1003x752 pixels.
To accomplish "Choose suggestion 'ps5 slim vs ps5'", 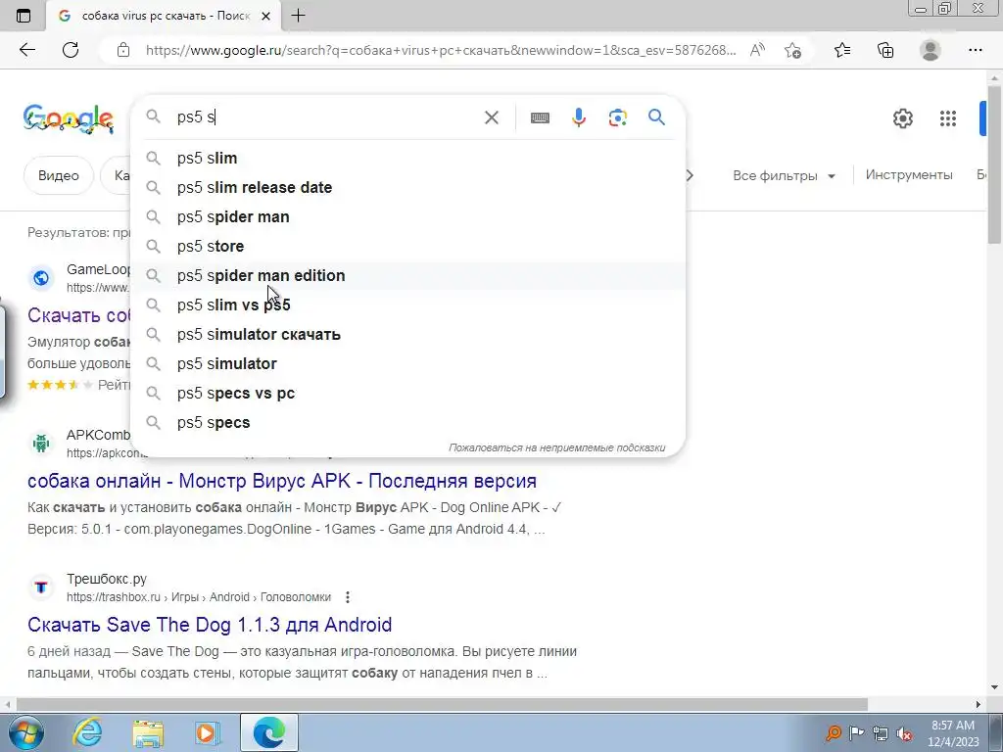I will [x=407, y=305].
